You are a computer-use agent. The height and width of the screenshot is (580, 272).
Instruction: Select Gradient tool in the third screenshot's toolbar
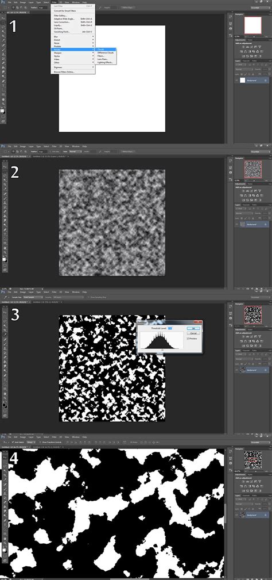[x=5, y=362]
